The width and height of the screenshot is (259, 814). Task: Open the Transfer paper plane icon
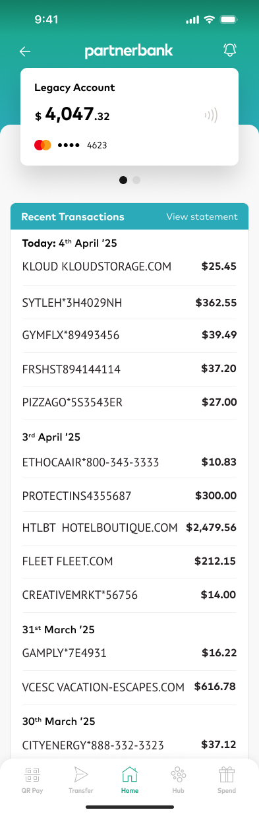81,780
